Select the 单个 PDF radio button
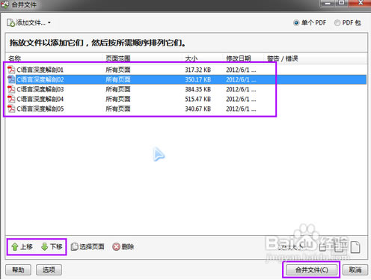Screen dimensions: 371x280 click(296, 23)
